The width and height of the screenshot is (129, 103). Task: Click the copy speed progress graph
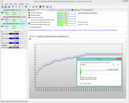99,70
